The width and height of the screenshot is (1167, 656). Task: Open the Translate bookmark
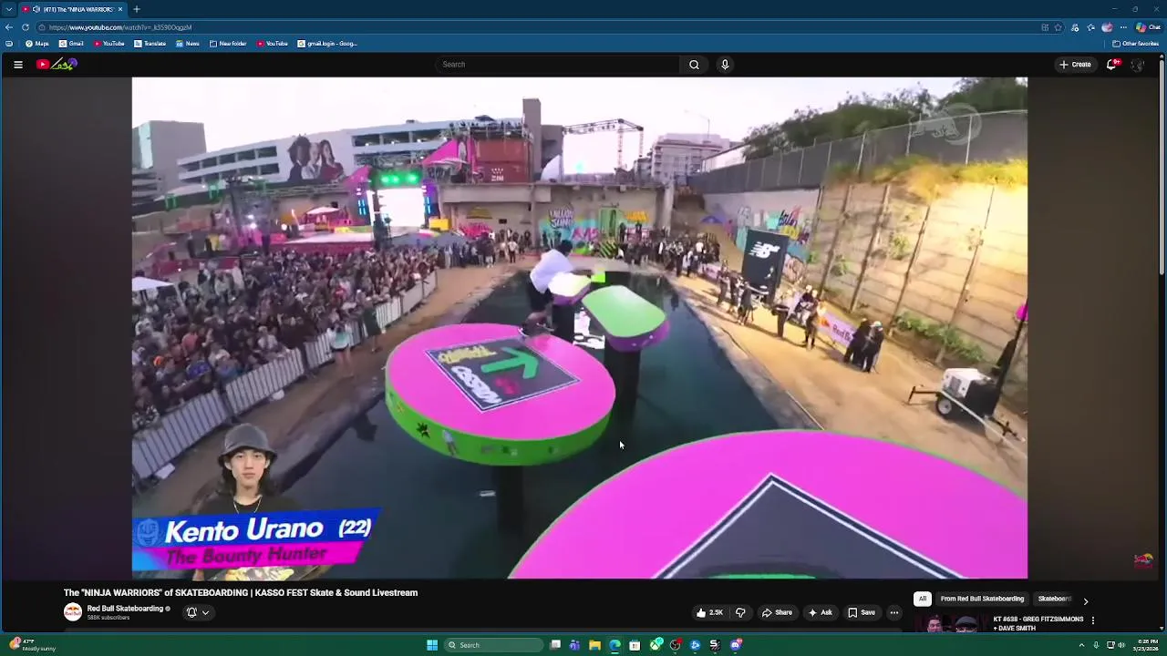(150, 44)
